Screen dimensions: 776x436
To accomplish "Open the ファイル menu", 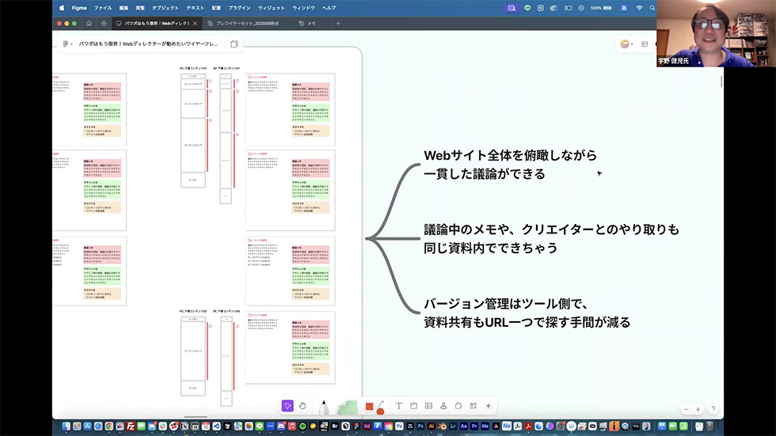I will (103, 8).
